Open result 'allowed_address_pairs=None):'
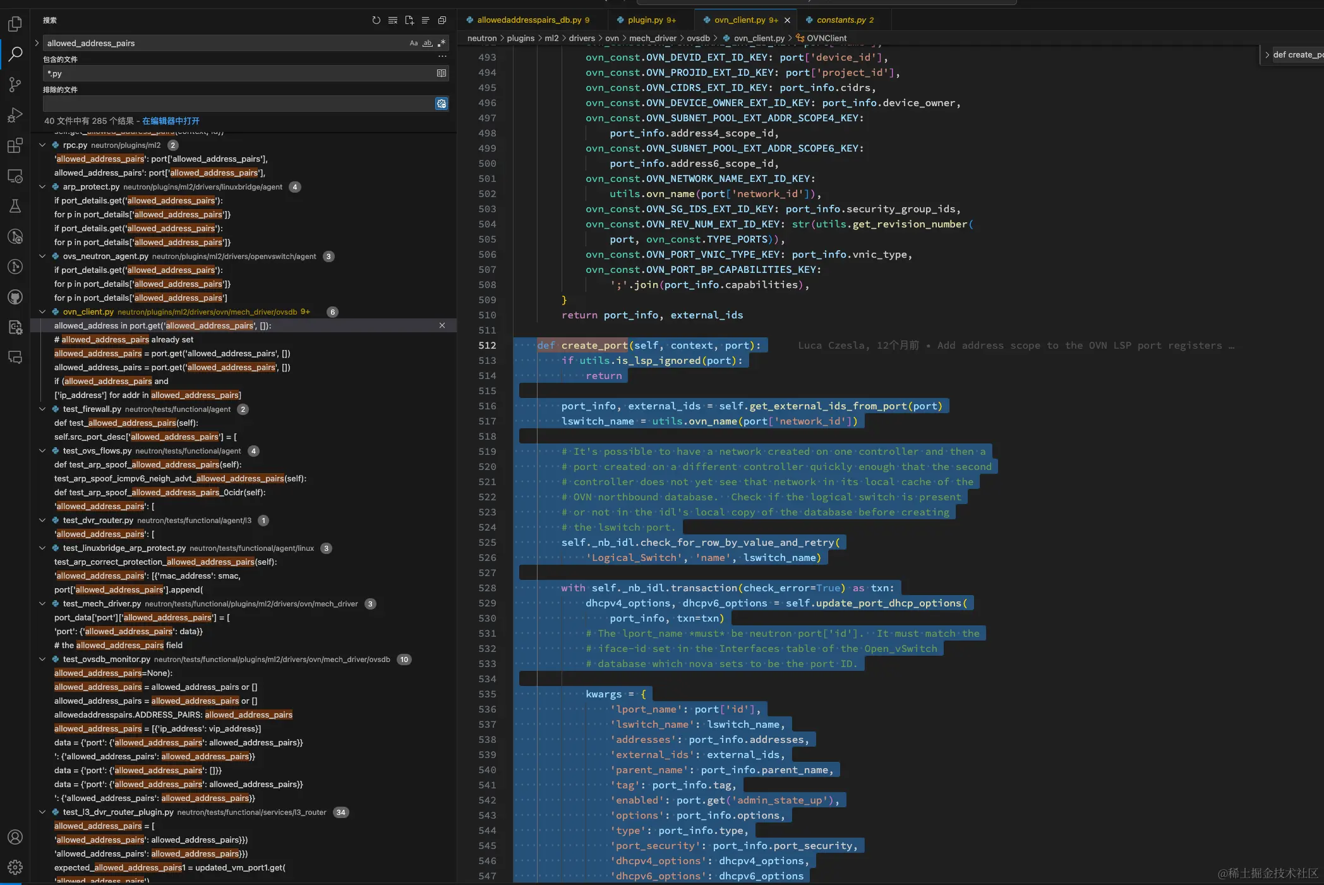Image resolution: width=1324 pixels, height=885 pixels. (113, 673)
